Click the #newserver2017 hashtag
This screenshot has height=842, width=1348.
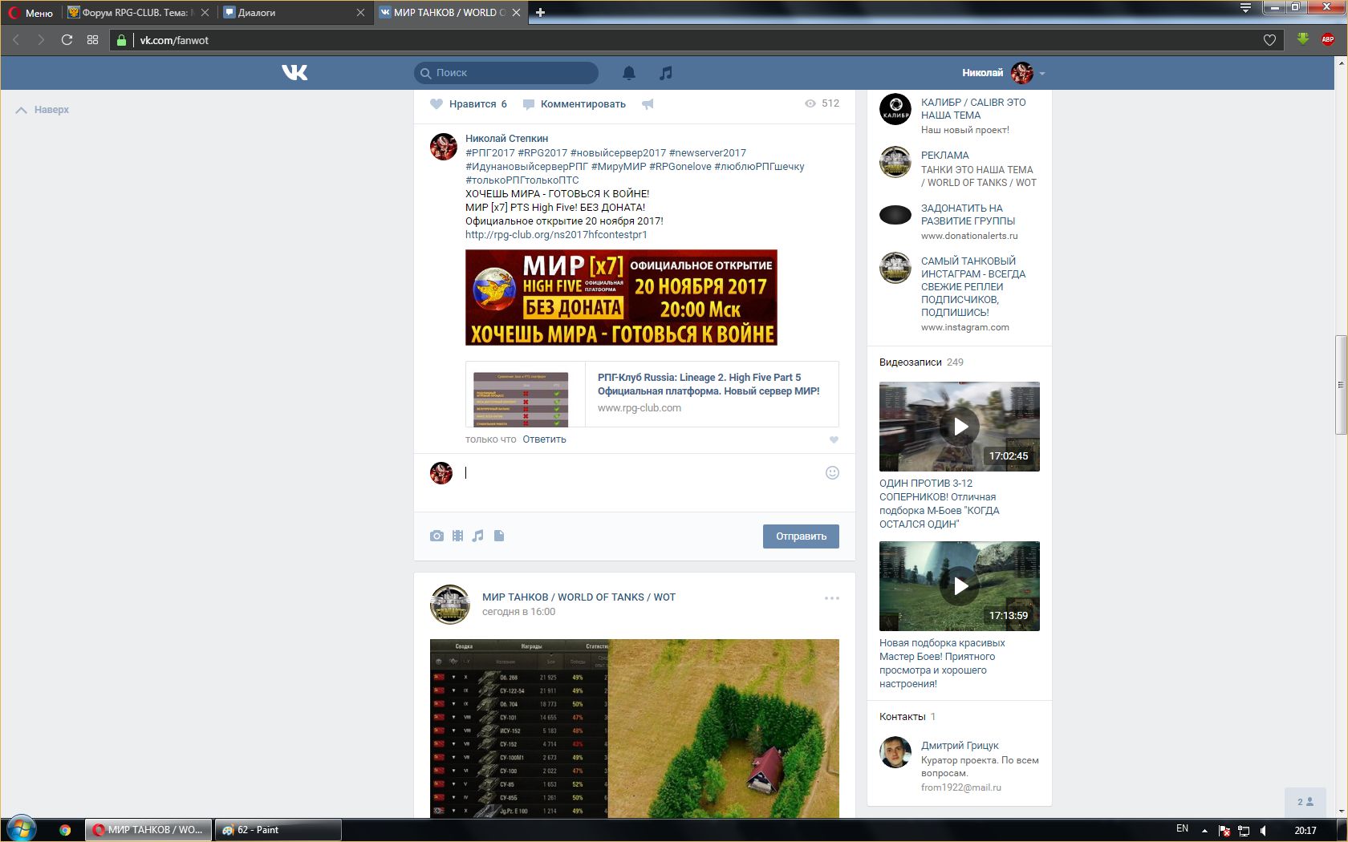[707, 152]
